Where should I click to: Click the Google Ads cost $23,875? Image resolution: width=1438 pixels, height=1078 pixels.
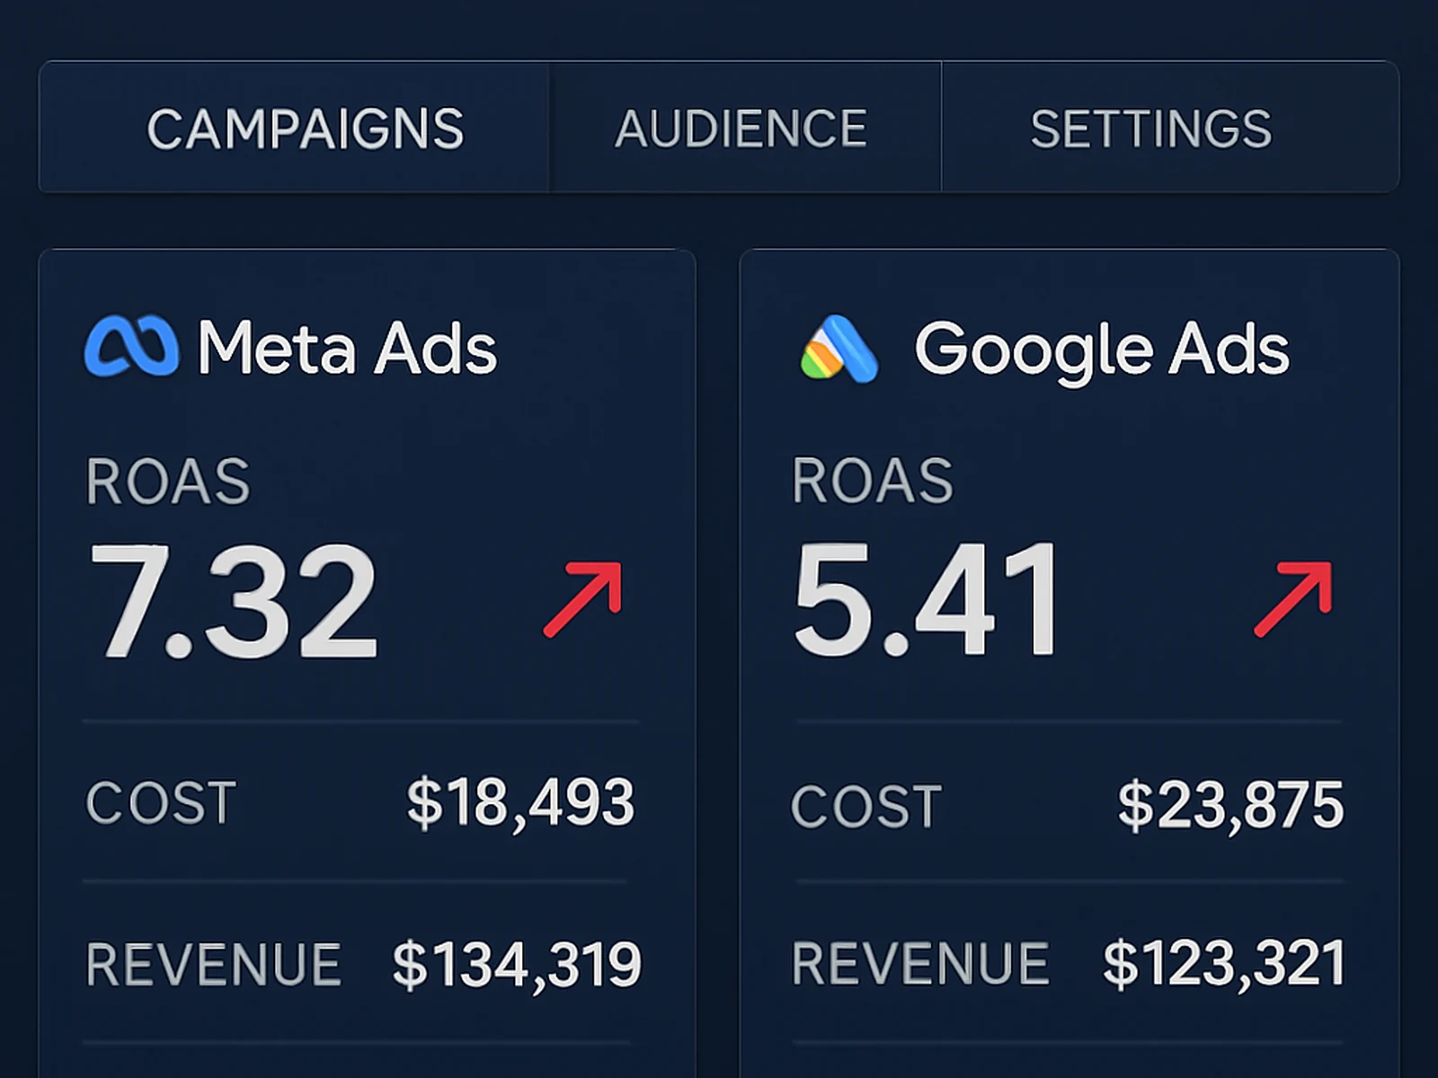(1230, 805)
